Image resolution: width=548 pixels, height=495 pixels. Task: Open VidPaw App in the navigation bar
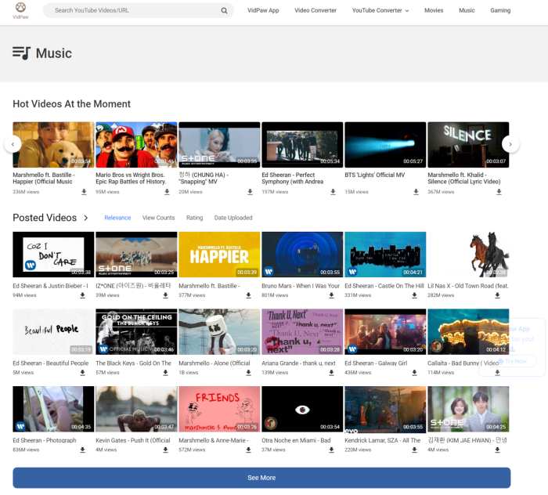coord(263,10)
